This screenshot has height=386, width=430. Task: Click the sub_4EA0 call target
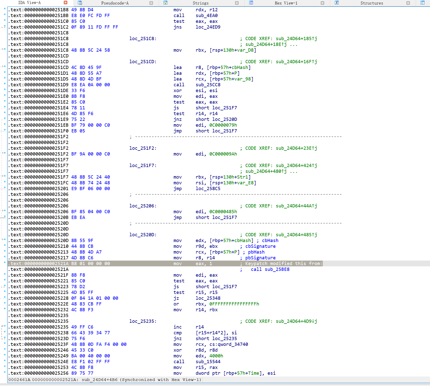(206, 16)
